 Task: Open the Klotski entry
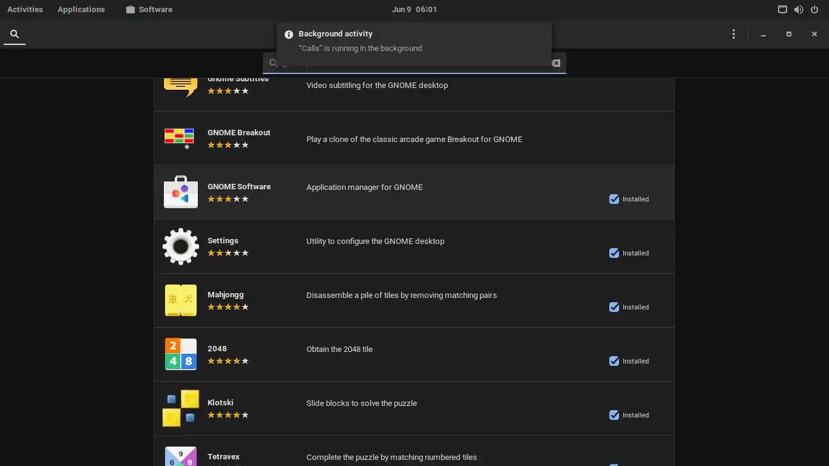tap(414, 408)
